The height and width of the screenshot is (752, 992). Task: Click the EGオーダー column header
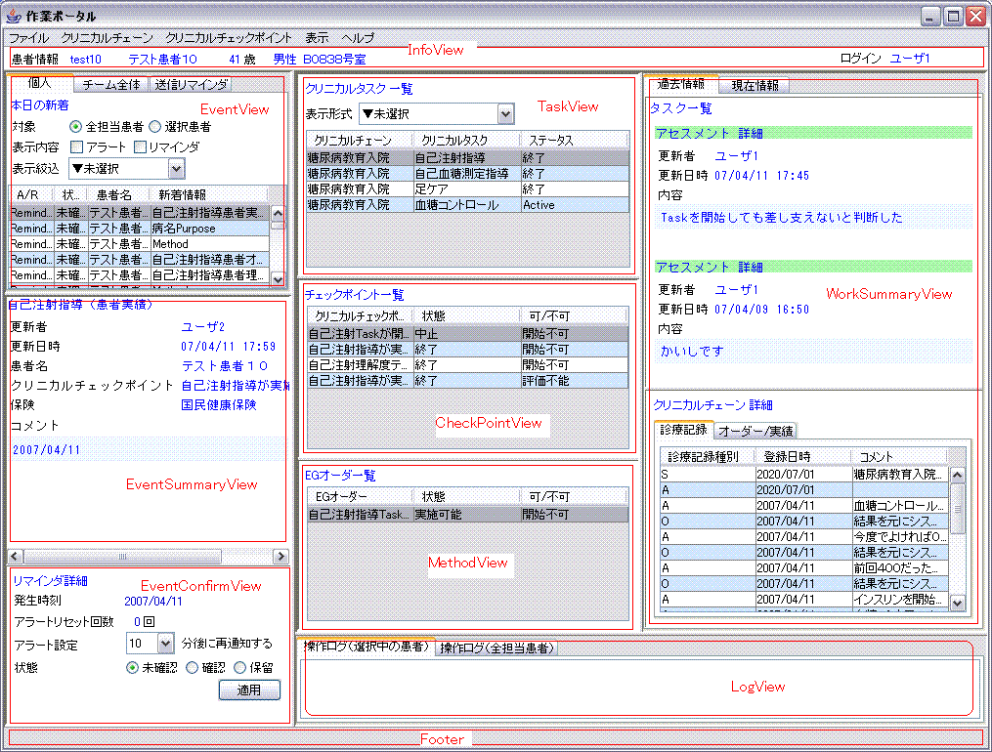pyautogui.click(x=360, y=497)
